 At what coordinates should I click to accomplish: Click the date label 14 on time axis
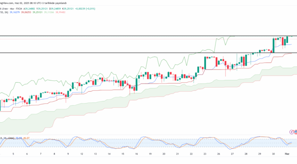pos(109,154)
